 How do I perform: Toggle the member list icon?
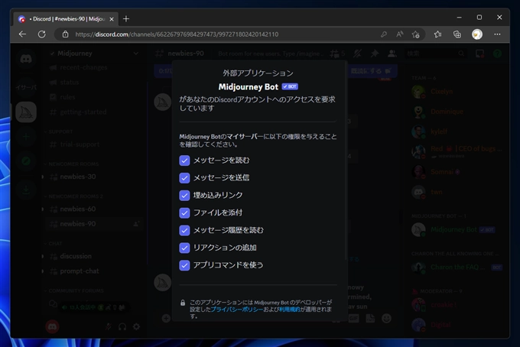click(x=392, y=54)
